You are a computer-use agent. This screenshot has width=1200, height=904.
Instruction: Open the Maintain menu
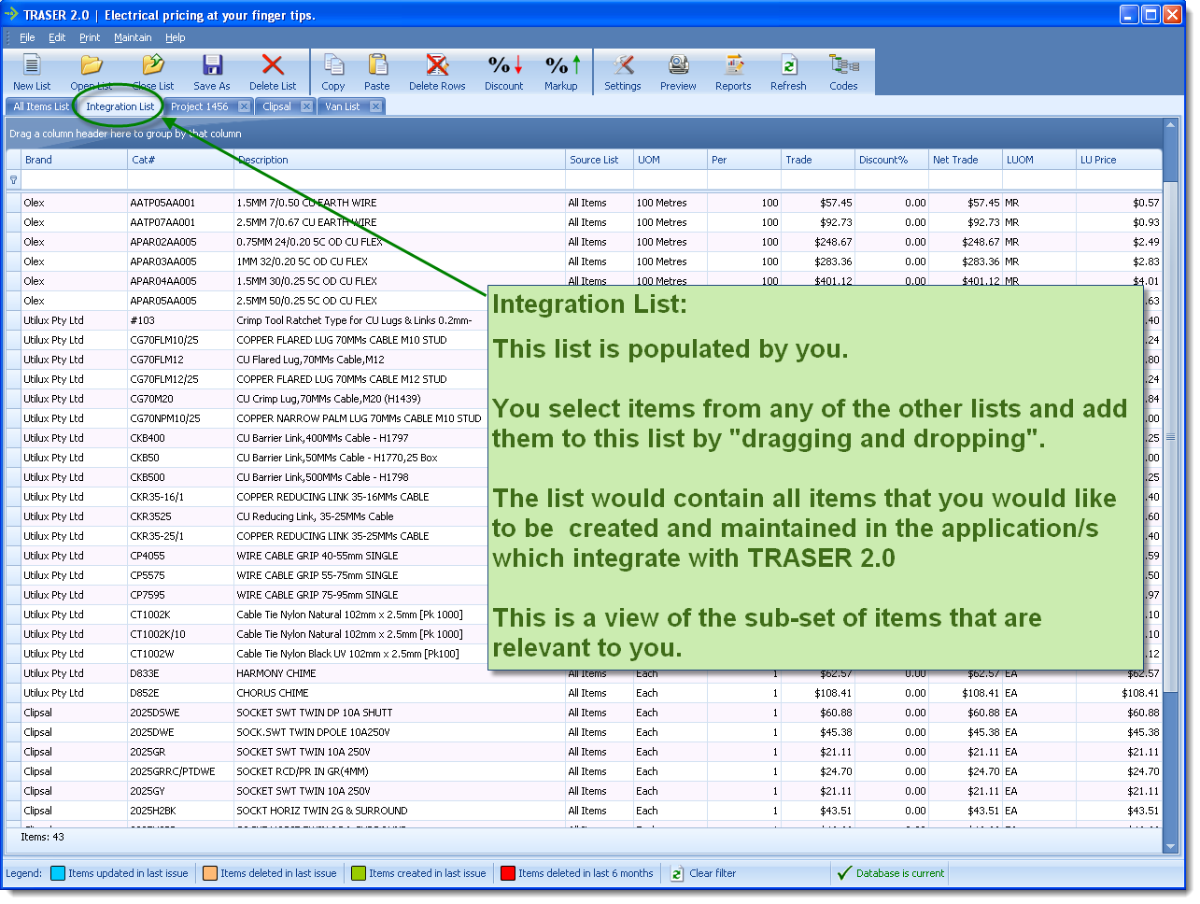coord(133,37)
